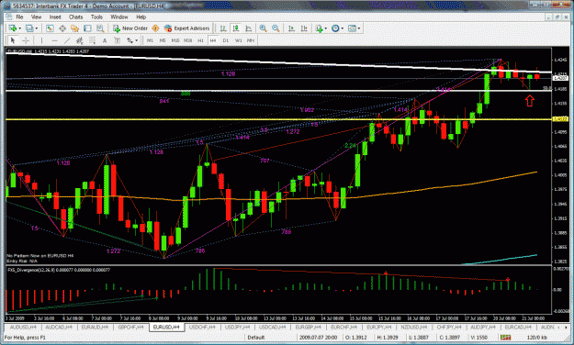Toggle the Expert Advisors button

[187, 28]
